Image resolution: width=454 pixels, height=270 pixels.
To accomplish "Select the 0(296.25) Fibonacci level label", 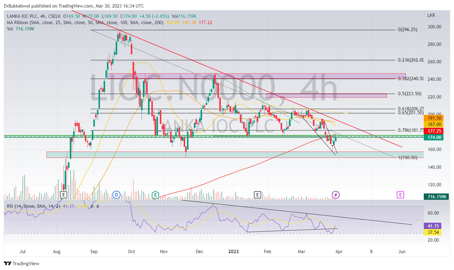I will point(408,30).
